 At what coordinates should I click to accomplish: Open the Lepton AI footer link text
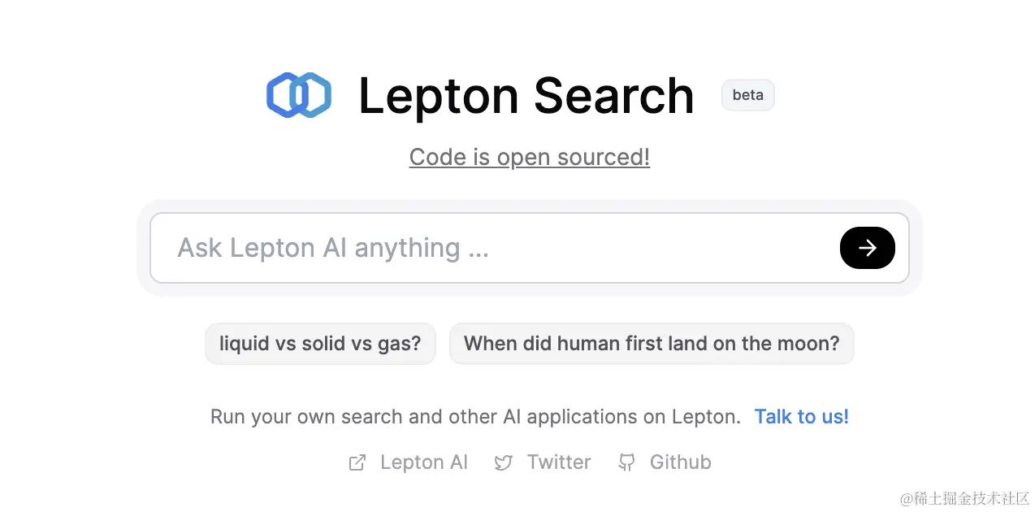click(424, 462)
